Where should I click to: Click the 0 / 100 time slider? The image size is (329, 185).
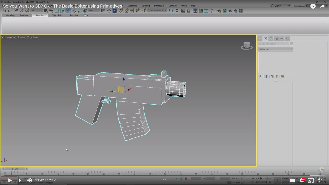pyautogui.click(x=15, y=169)
